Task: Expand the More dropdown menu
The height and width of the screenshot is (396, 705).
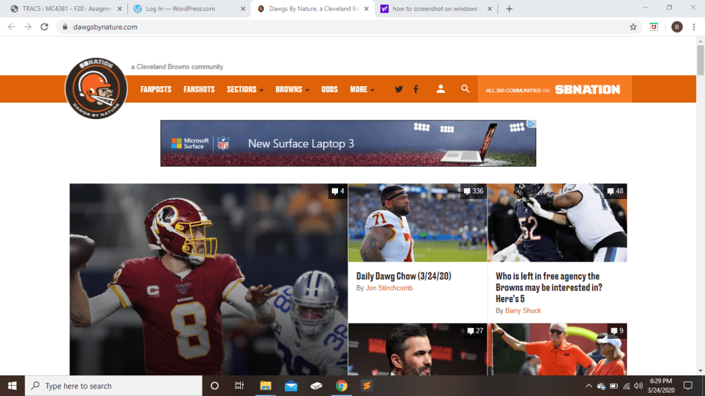Action: [x=361, y=90]
